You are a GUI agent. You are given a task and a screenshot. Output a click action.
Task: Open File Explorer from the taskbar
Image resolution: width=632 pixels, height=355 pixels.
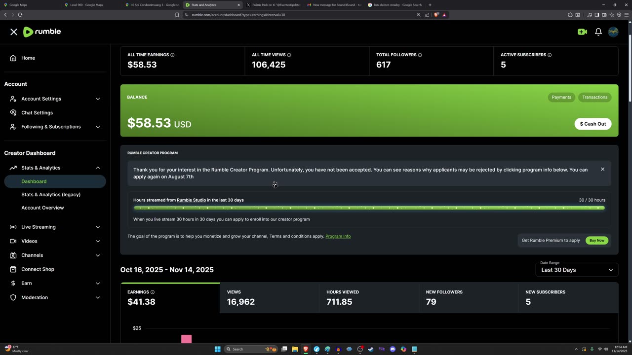[295, 349]
